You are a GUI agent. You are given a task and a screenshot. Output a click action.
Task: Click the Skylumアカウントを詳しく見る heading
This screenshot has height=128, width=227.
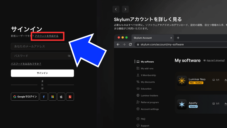point(148,19)
